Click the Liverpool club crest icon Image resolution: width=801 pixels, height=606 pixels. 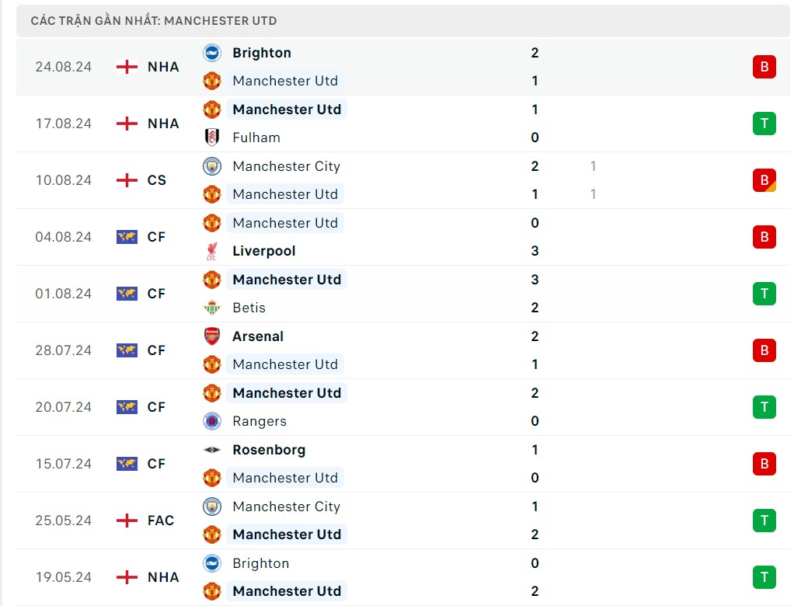click(211, 251)
